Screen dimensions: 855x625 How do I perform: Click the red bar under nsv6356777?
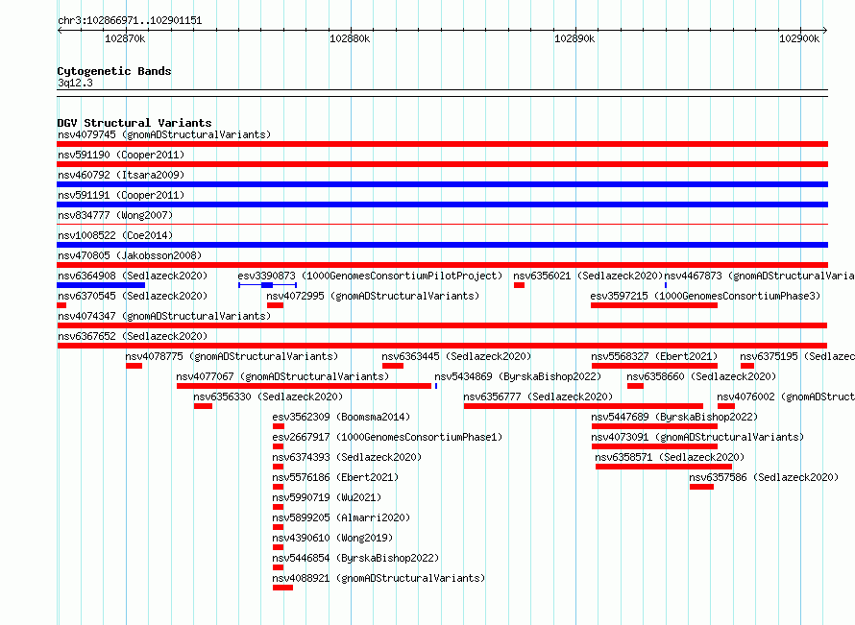coord(583,406)
